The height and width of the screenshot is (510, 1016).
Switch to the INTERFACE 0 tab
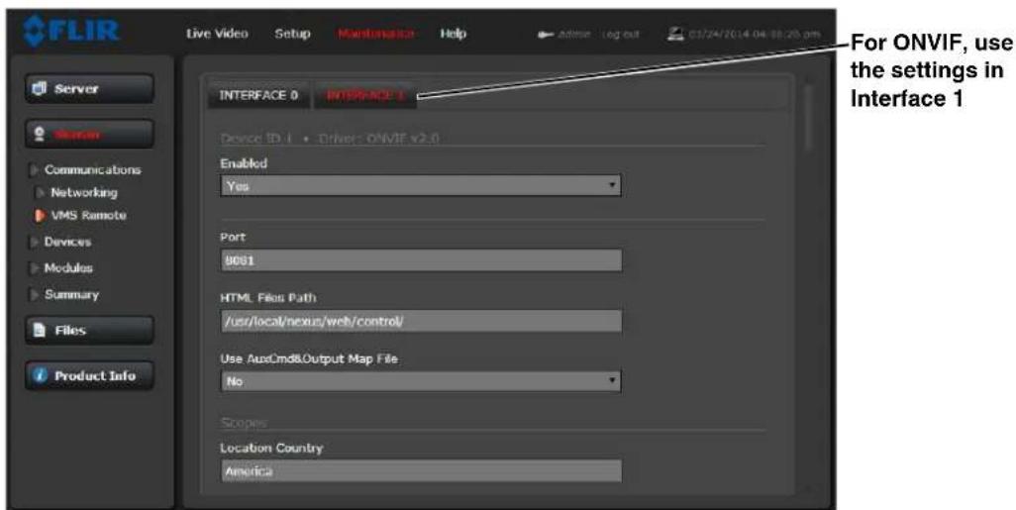[x=258, y=95]
